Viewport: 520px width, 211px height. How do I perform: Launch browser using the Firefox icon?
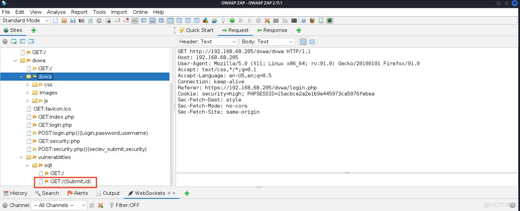pyautogui.click(x=312, y=21)
